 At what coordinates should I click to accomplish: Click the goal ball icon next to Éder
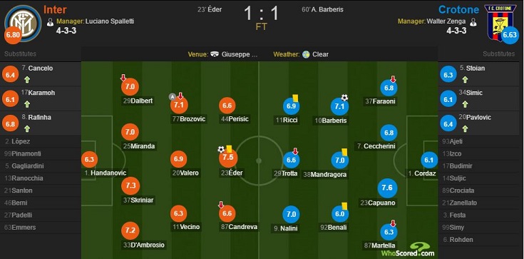click(221, 149)
